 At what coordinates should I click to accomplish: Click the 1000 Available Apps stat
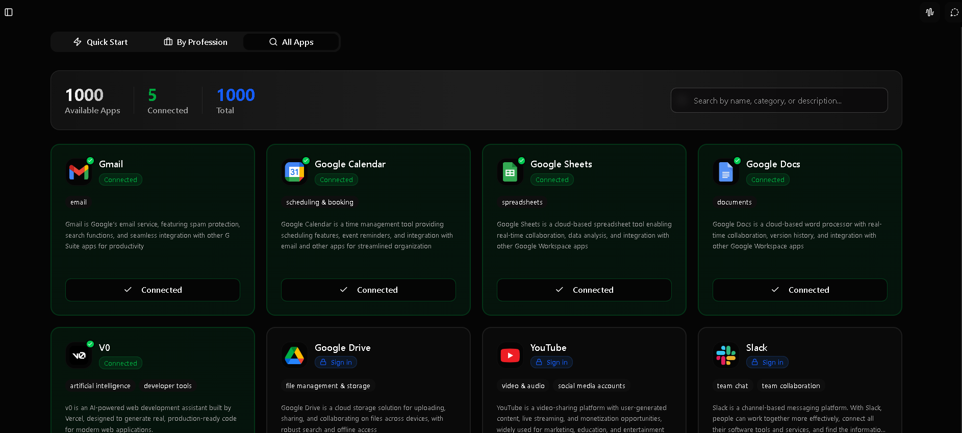click(92, 100)
